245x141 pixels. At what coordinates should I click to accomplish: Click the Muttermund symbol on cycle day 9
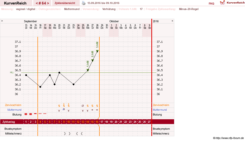click(64, 109)
